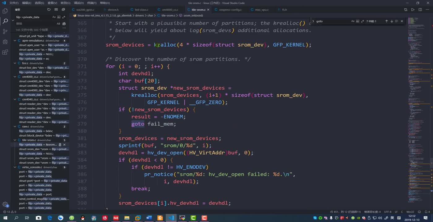433x222 pixels.
Task: Go to previous match in find widget
Action: (x=386, y=21)
